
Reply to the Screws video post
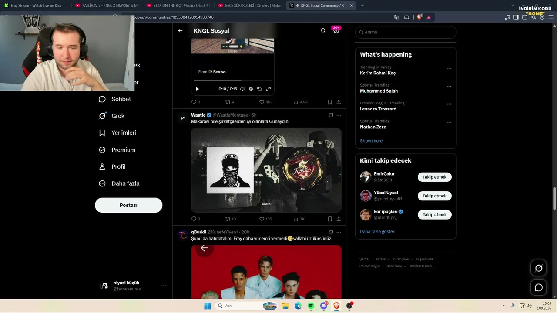[x=195, y=102]
